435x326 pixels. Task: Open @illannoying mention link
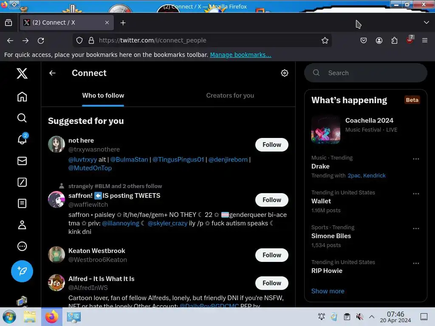click(121, 223)
